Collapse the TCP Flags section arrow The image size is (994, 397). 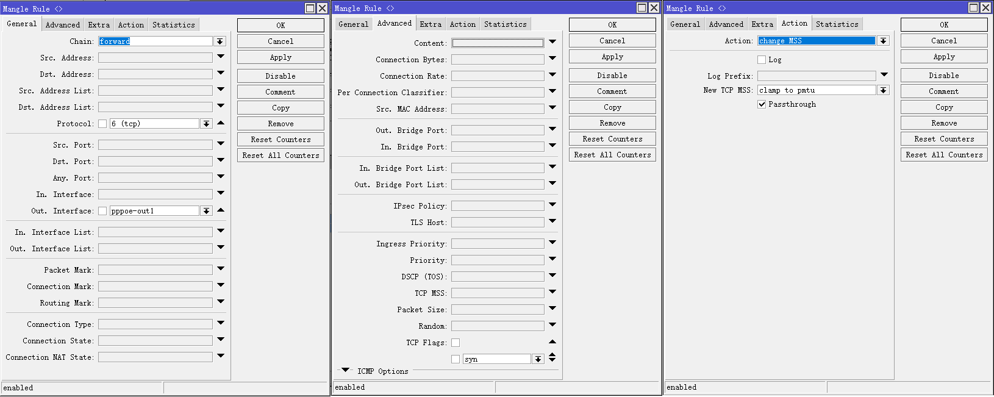552,342
